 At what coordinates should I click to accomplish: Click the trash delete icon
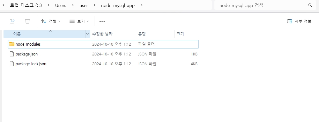[27, 21]
